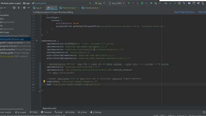Open the Project Structure folder icon in toolbar

[x=189, y=3]
